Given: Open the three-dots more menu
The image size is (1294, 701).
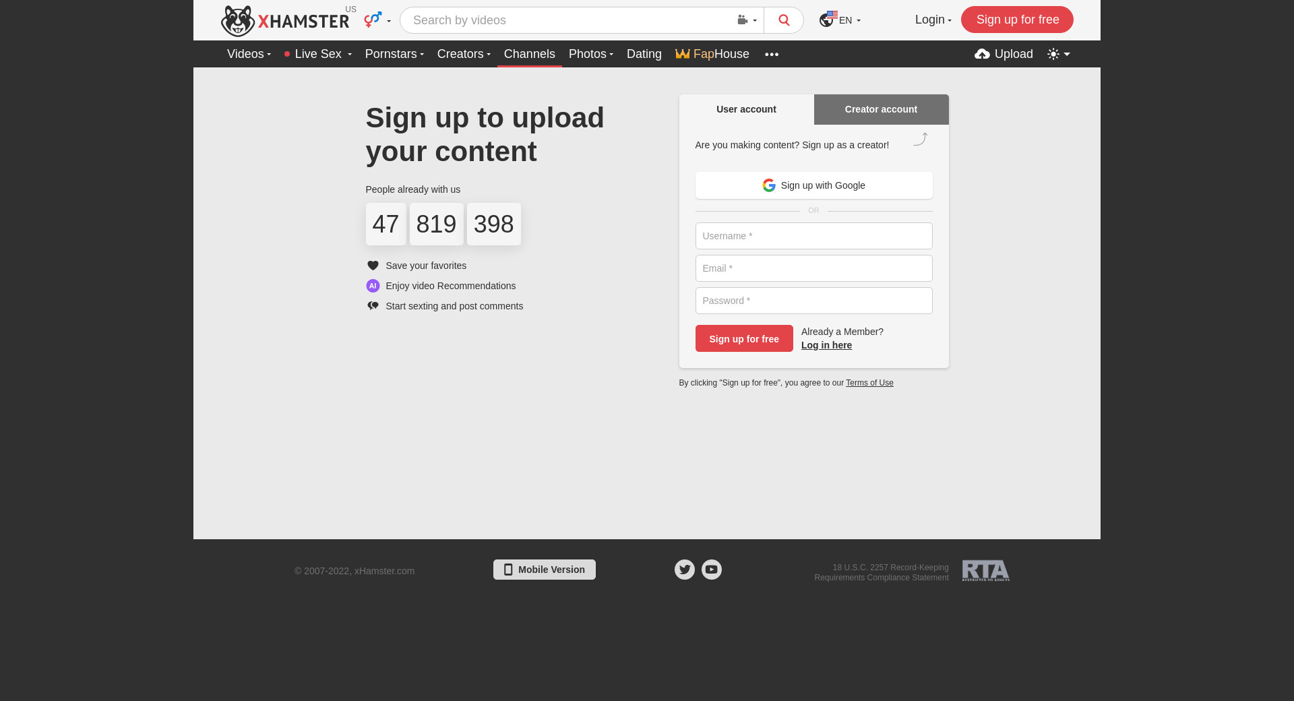Looking at the screenshot, I should tap(772, 54).
